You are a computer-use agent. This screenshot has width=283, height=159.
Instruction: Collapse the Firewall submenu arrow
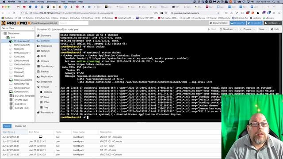click(56, 87)
